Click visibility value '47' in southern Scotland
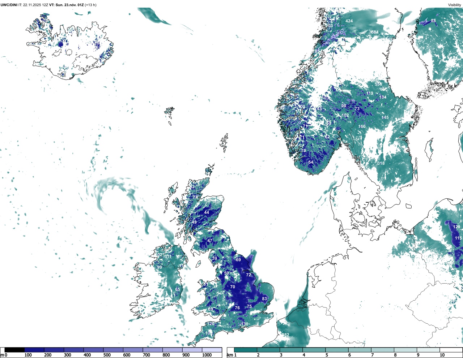Viewport: 463px width, 358px height. point(210,241)
